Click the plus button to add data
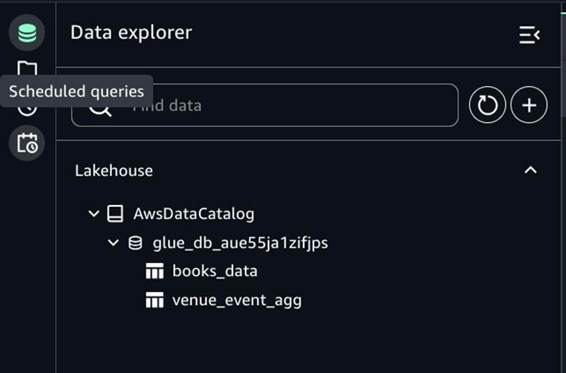The image size is (566, 373). (x=529, y=105)
